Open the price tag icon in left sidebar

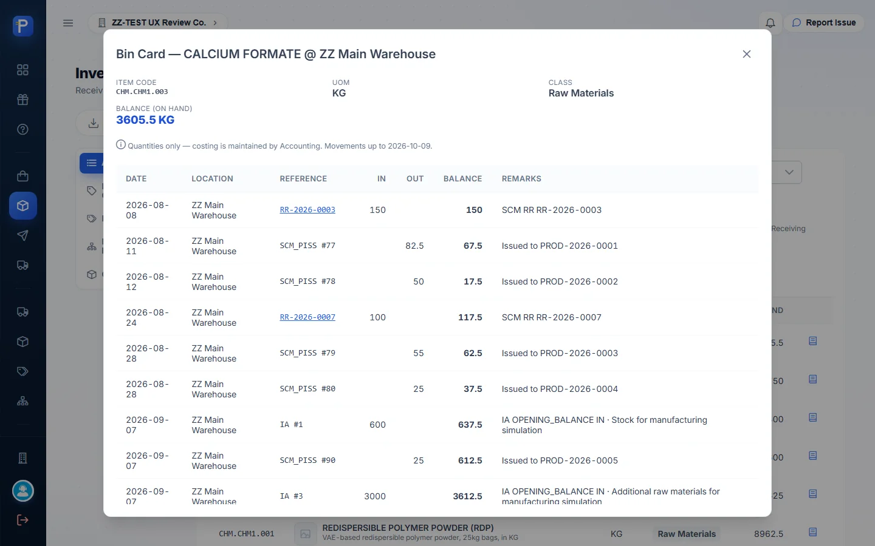(x=23, y=371)
